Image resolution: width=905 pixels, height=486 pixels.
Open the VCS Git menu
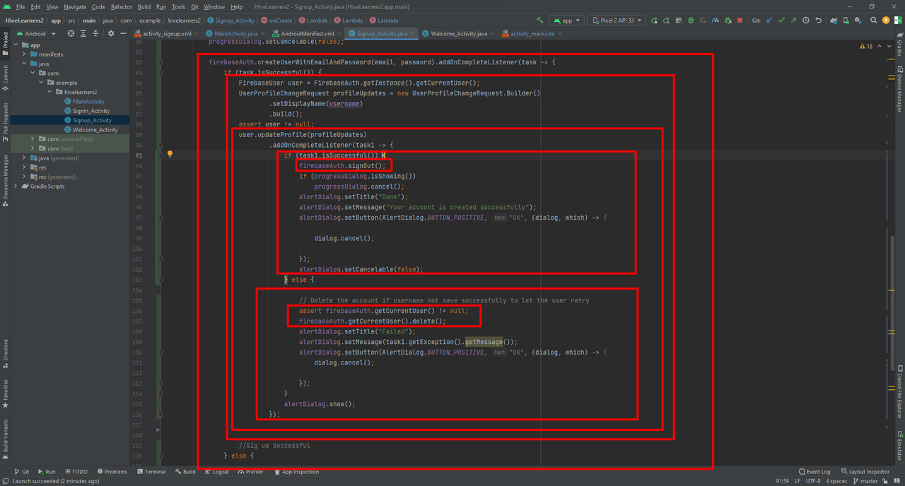point(194,6)
